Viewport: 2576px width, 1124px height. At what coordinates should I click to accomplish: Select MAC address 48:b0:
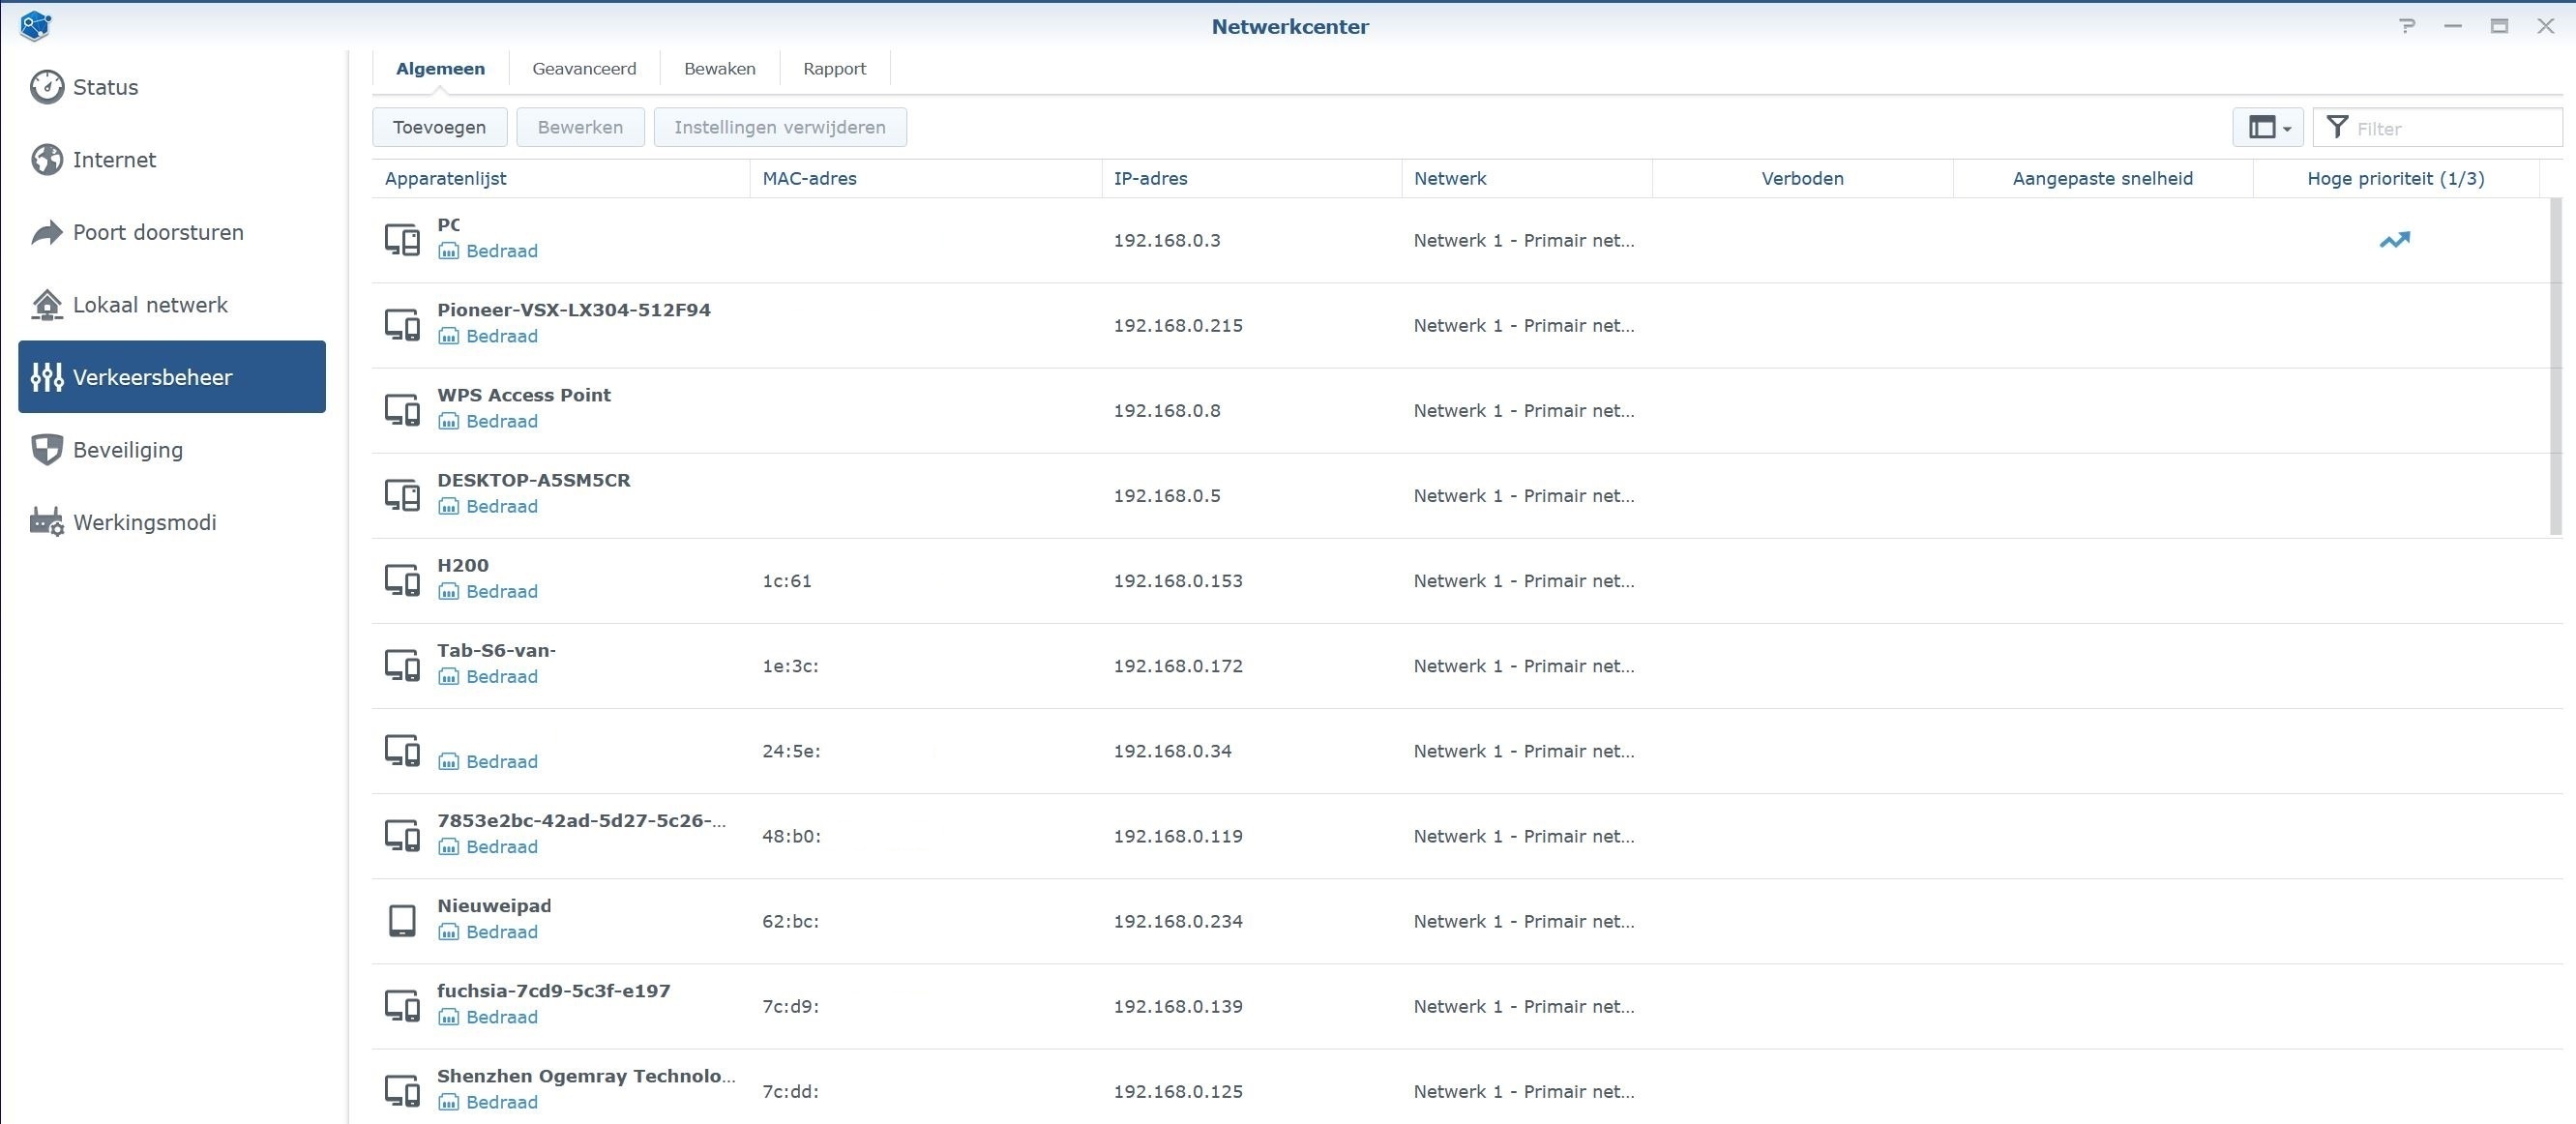tap(791, 836)
